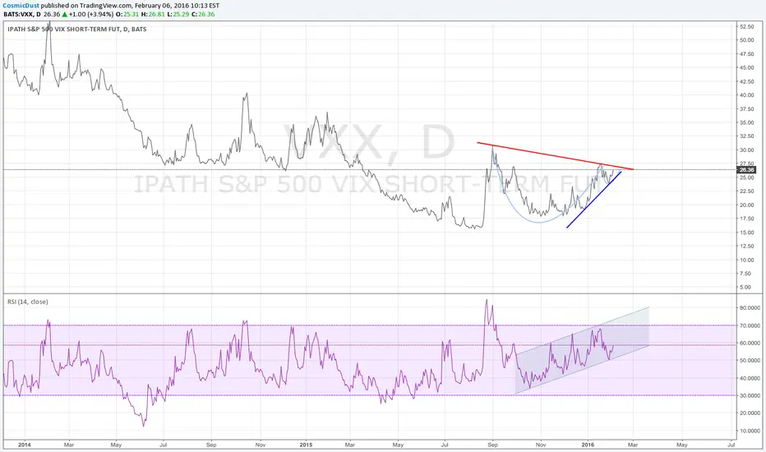Click the 50.0000 RSI axis label
Image resolution: width=766 pixels, height=452 pixels.
[750, 361]
